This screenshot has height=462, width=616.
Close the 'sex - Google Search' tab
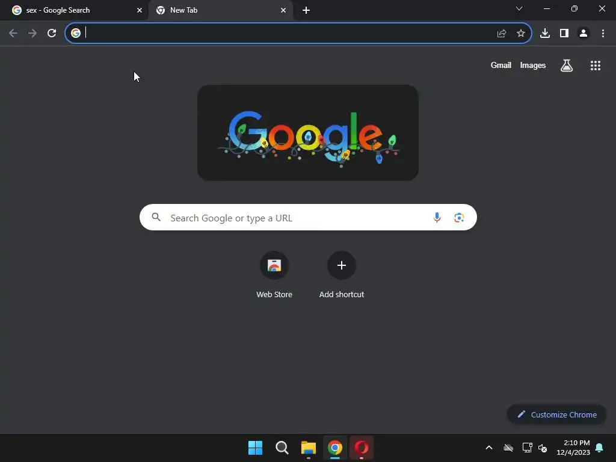[x=140, y=10]
